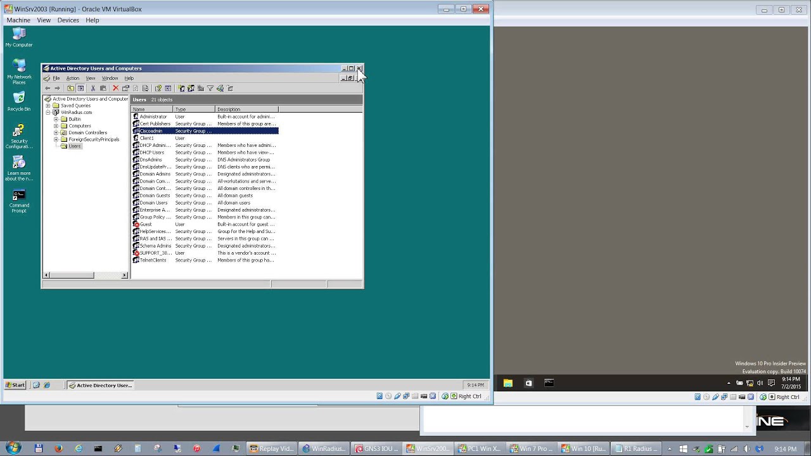Select the Recycle Bin desktop icon
Image resolution: width=811 pixels, height=456 pixels.
[x=19, y=101]
